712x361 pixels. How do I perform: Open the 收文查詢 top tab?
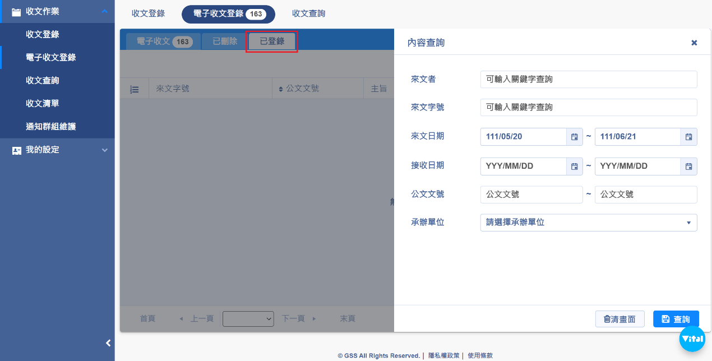coord(308,13)
